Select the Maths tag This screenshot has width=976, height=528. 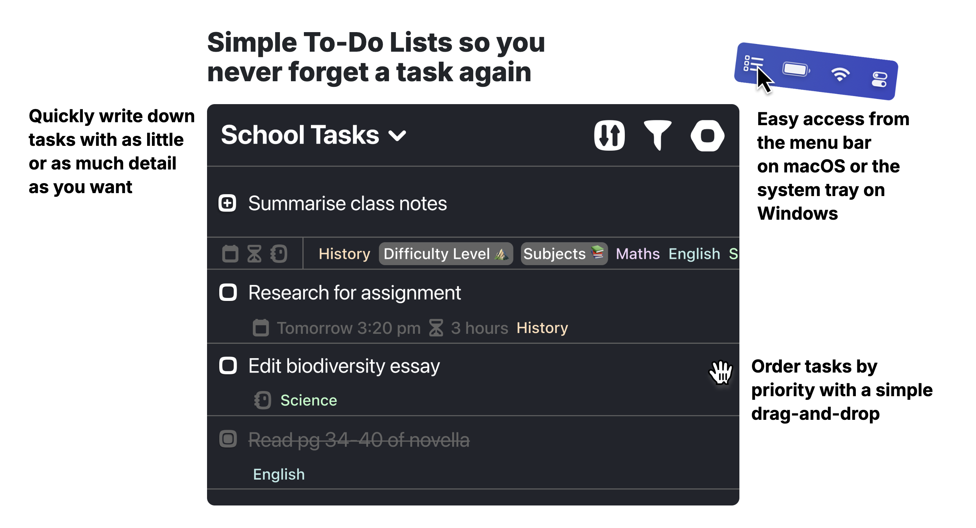637,254
